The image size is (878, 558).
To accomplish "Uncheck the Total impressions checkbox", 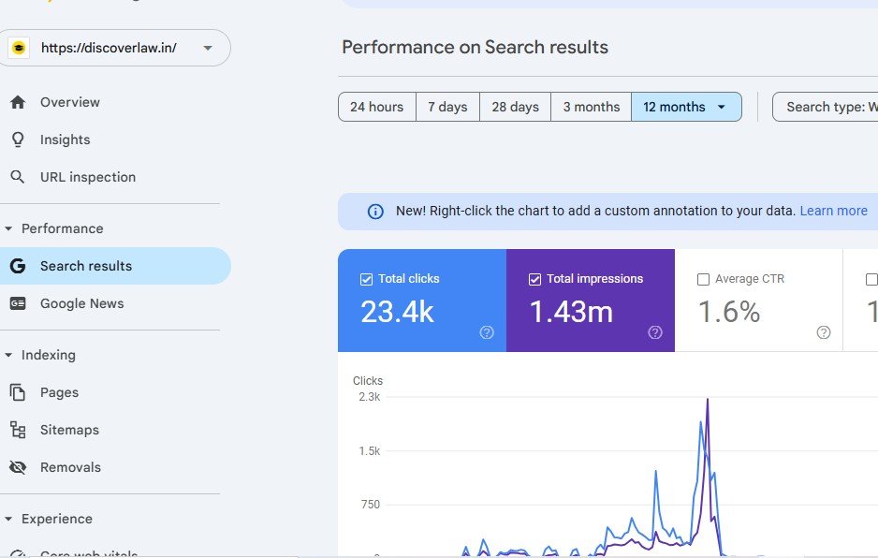I will (534, 279).
